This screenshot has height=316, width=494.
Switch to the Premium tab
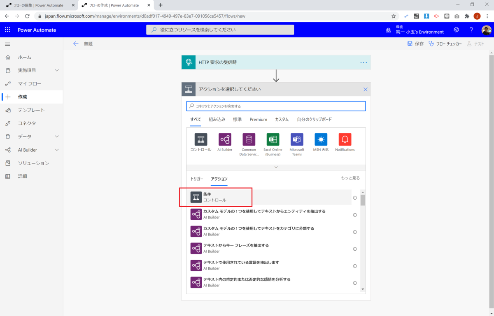pyautogui.click(x=259, y=120)
